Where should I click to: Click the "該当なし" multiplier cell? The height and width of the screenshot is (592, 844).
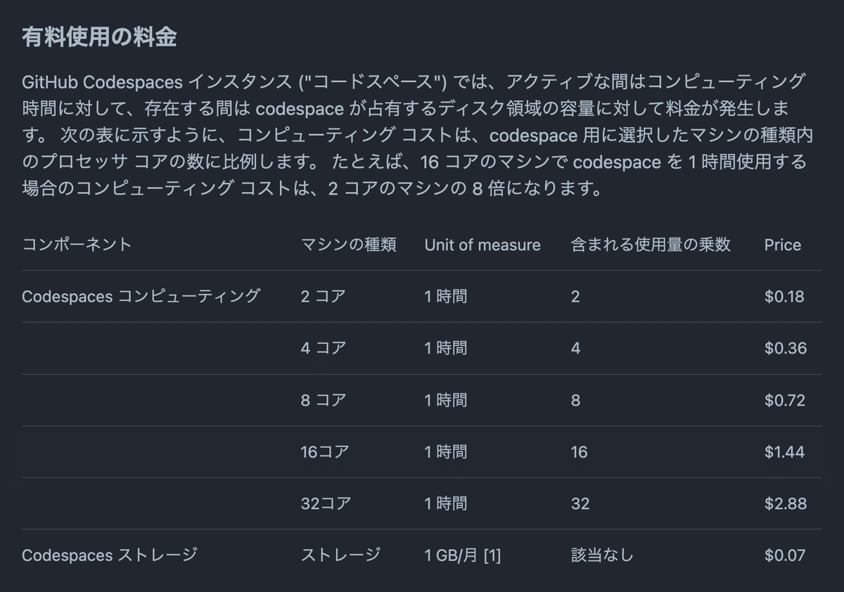602,555
